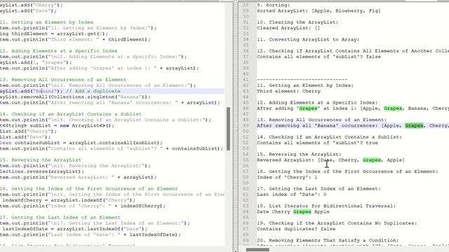449x252 pixels.
Task: Click line number 52 in the output gutter
Action: click(246, 143)
